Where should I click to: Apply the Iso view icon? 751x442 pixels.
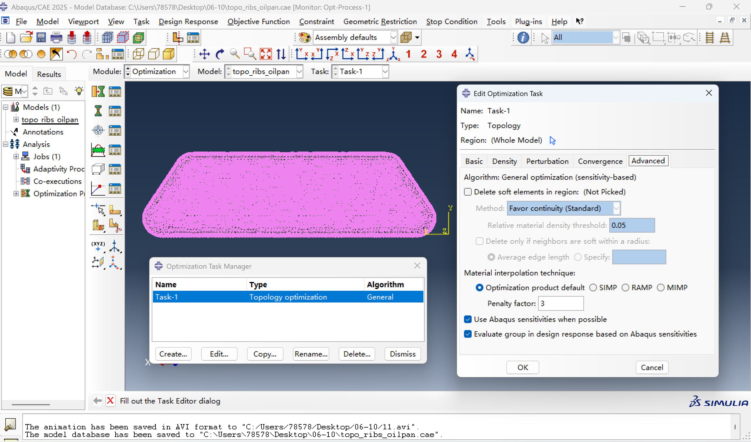(394, 54)
